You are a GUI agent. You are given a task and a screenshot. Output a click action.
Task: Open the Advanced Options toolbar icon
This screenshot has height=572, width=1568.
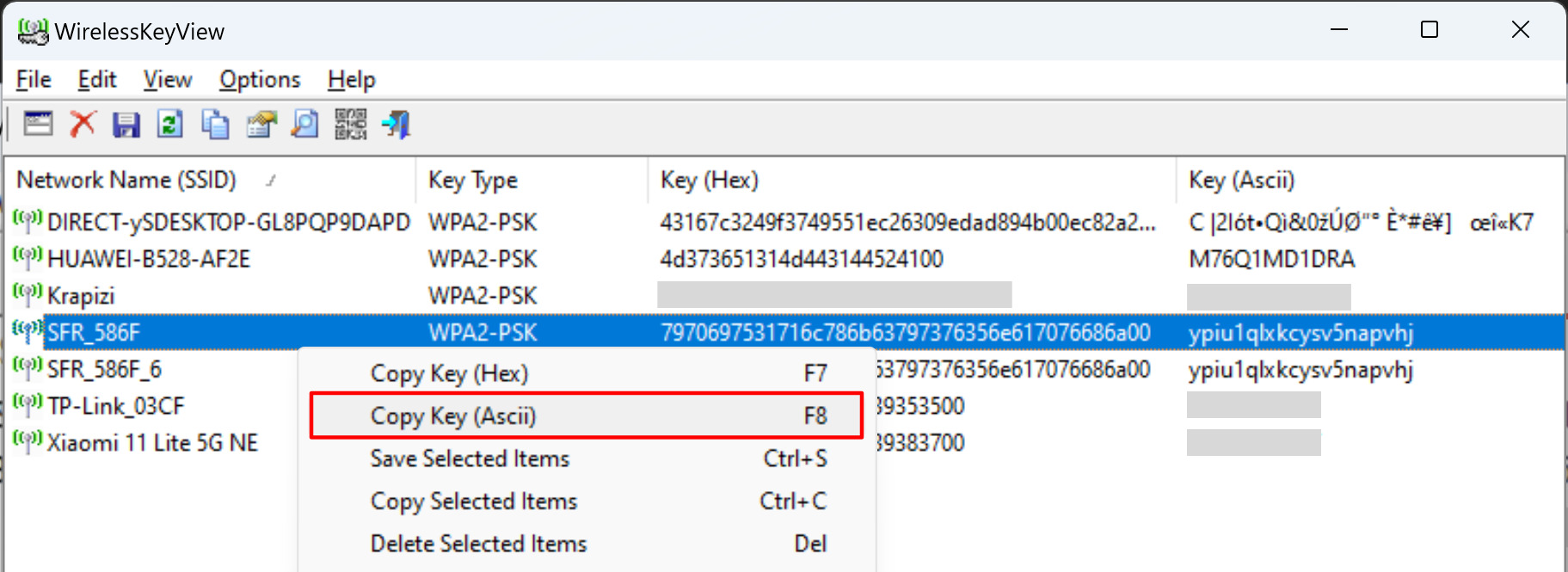[38, 125]
